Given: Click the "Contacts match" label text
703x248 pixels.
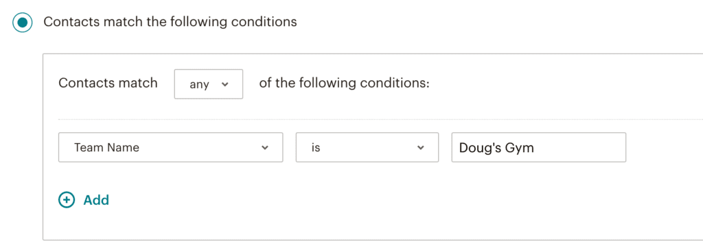Looking at the screenshot, I should pos(108,83).
